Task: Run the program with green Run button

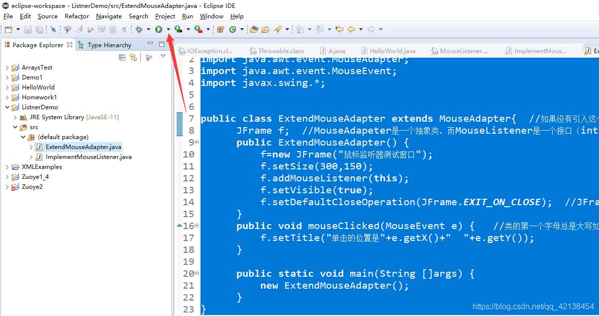Action: [159, 29]
